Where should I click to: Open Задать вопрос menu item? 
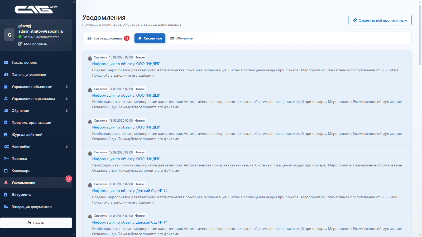(x=36, y=62)
